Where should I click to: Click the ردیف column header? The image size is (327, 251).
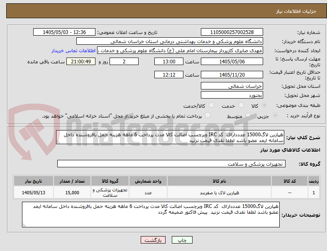coord(313,181)
